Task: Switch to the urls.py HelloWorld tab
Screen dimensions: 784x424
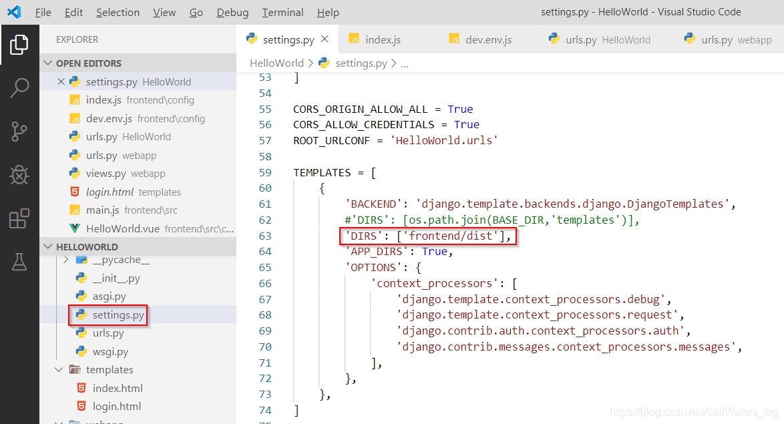Action: [x=606, y=39]
